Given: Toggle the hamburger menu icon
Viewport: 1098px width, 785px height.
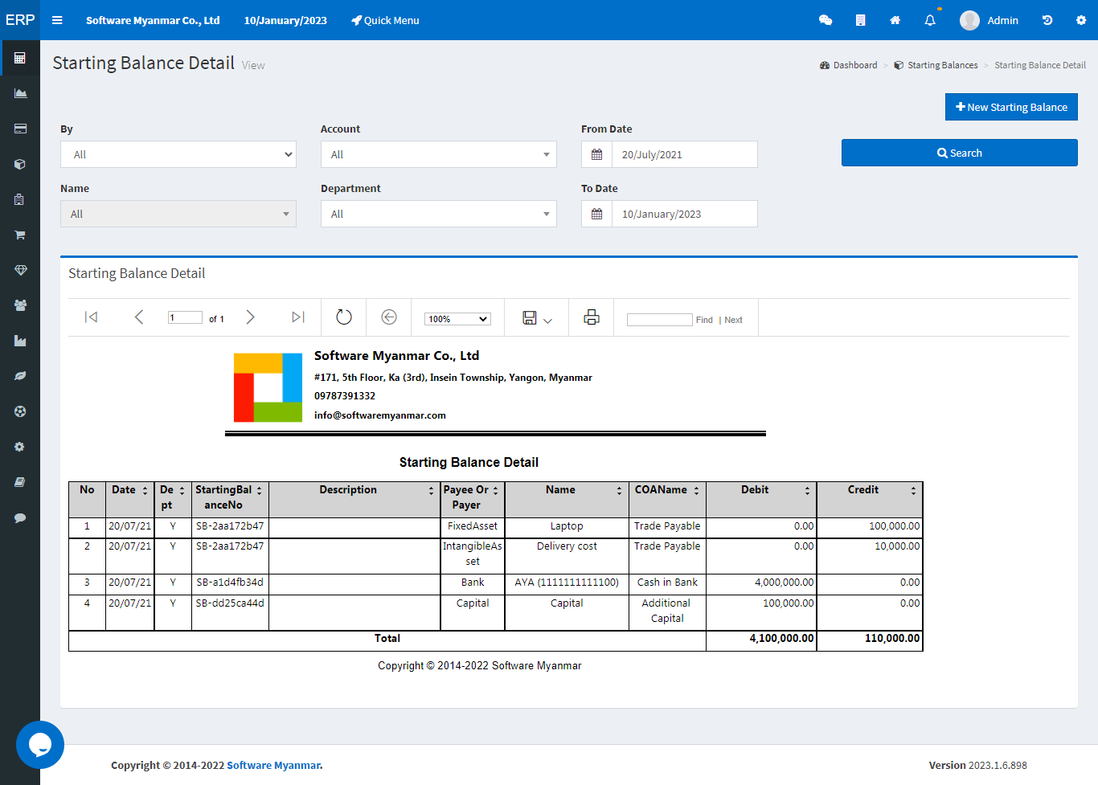Looking at the screenshot, I should click(57, 20).
